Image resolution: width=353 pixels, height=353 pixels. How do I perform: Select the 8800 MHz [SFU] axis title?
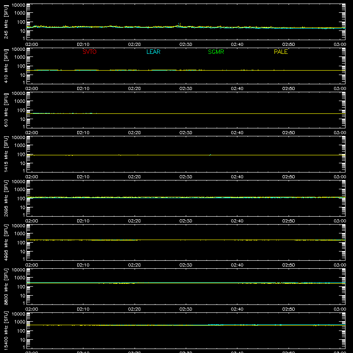[6, 286]
